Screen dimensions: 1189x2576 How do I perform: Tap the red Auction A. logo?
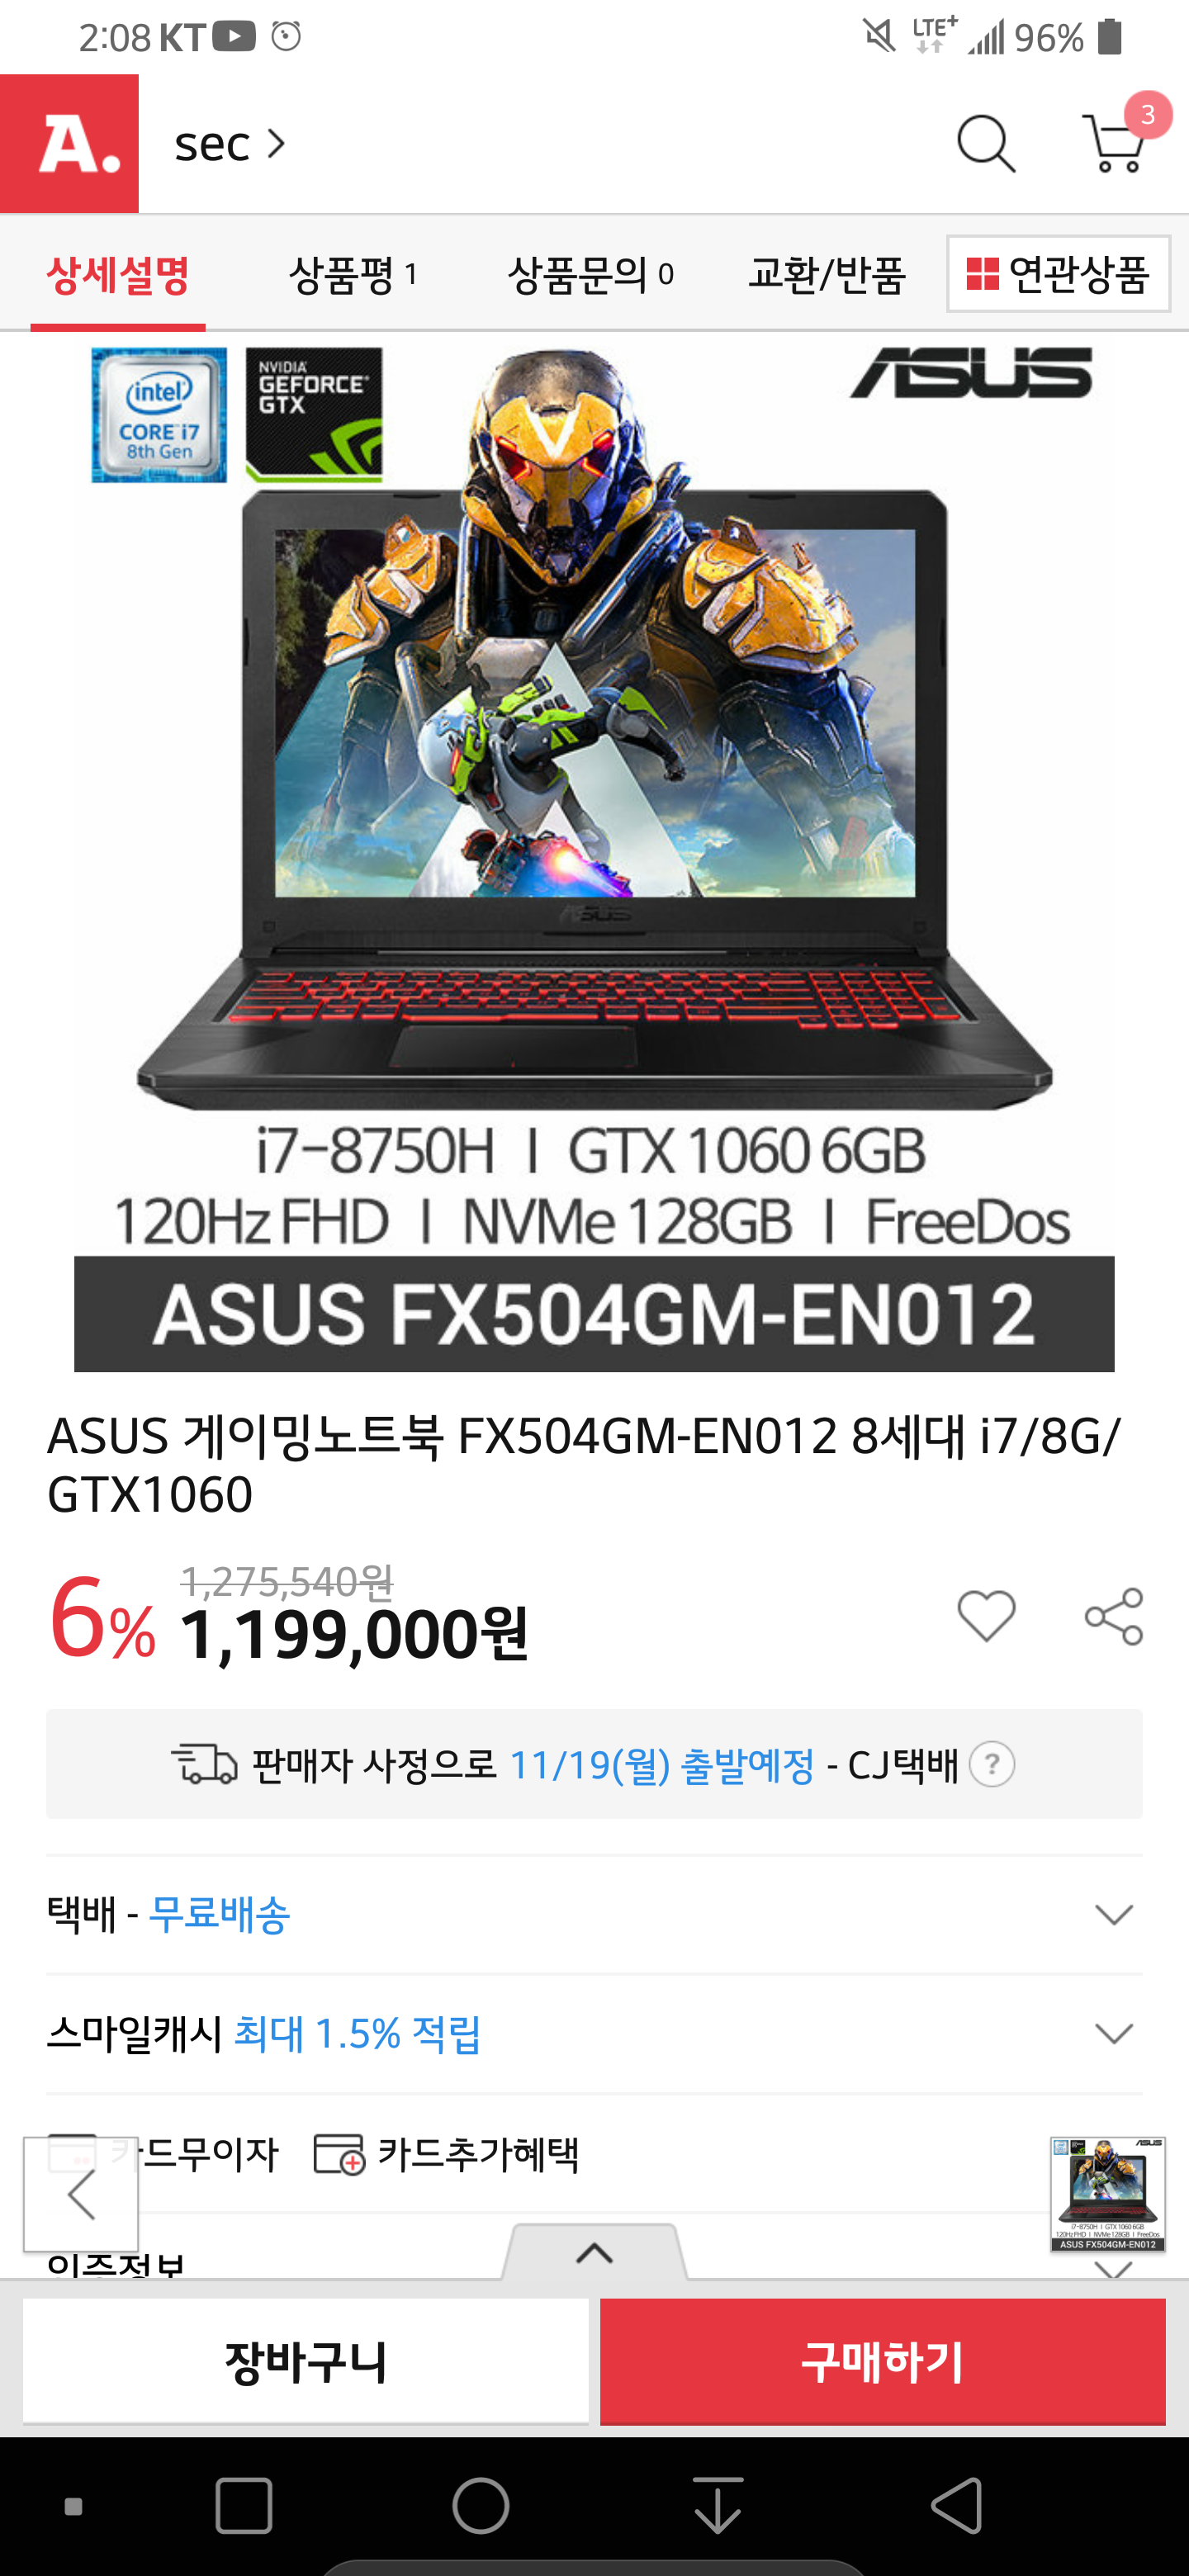click(x=69, y=143)
